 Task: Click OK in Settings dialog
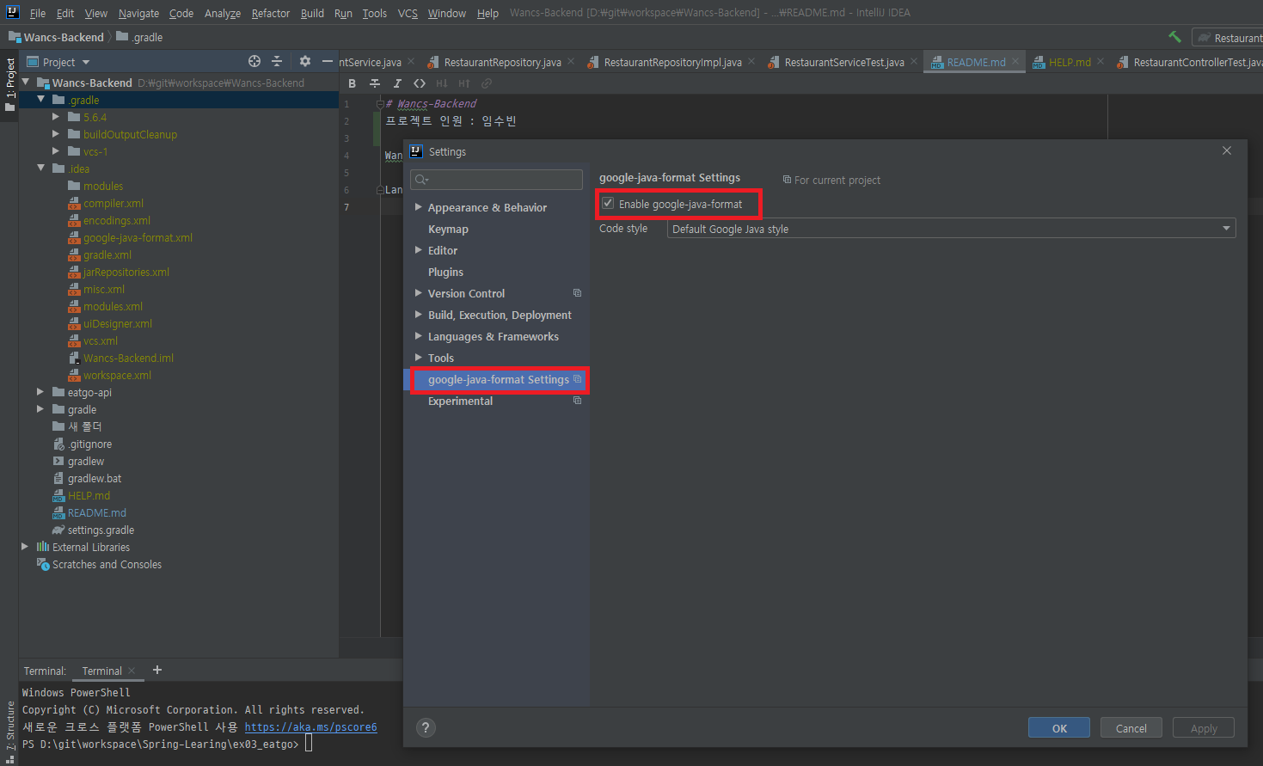click(1059, 727)
